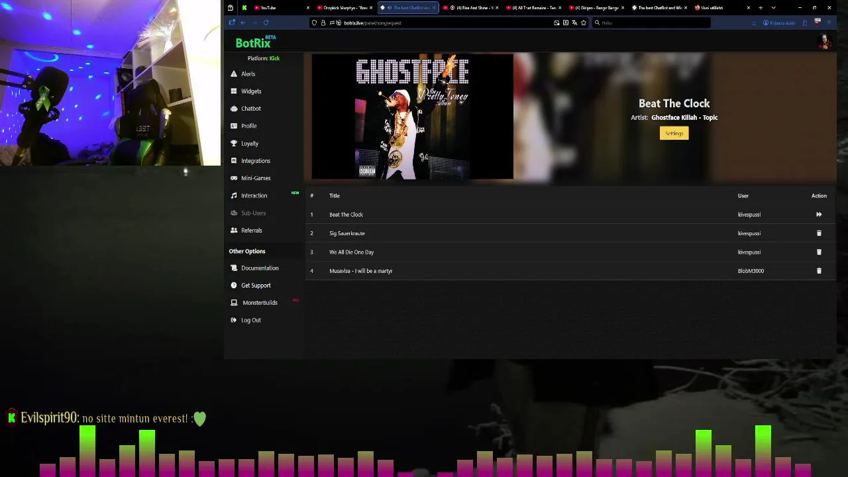Open the Chatbot robot icon
The height and width of the screenshot is (477, 848).
coord(234,108)
